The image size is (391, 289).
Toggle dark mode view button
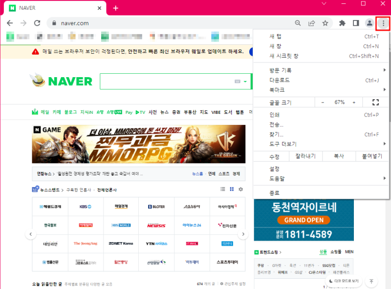tap(344, 281)
